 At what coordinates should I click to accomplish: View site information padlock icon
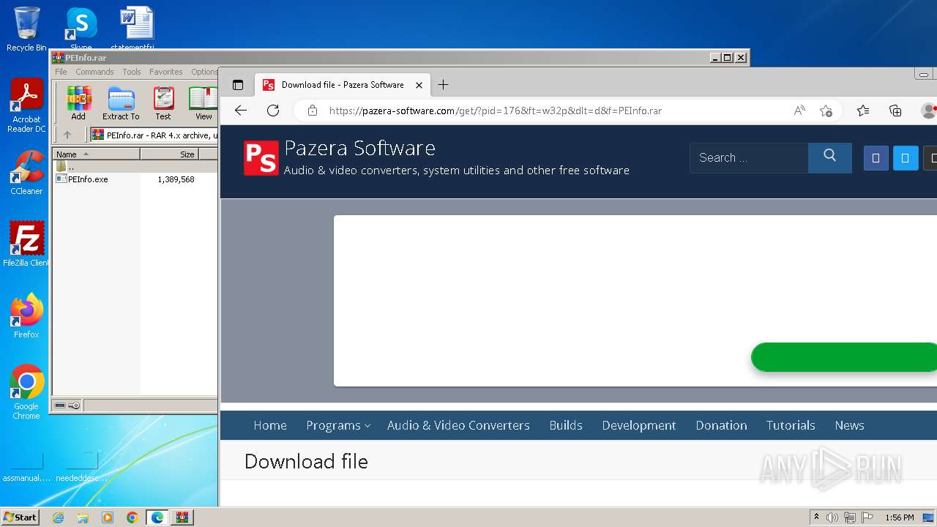point(313,111)
